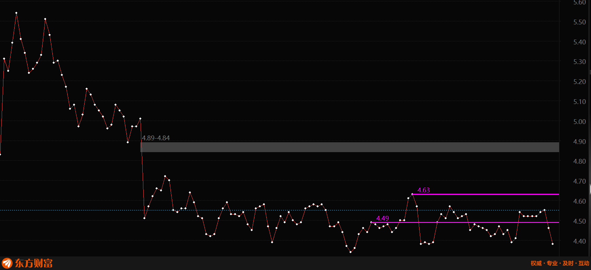Click the magenta 4.63 horizontal line
The height and width of the screenshot is (270, 591).
(x=486, y=194)
